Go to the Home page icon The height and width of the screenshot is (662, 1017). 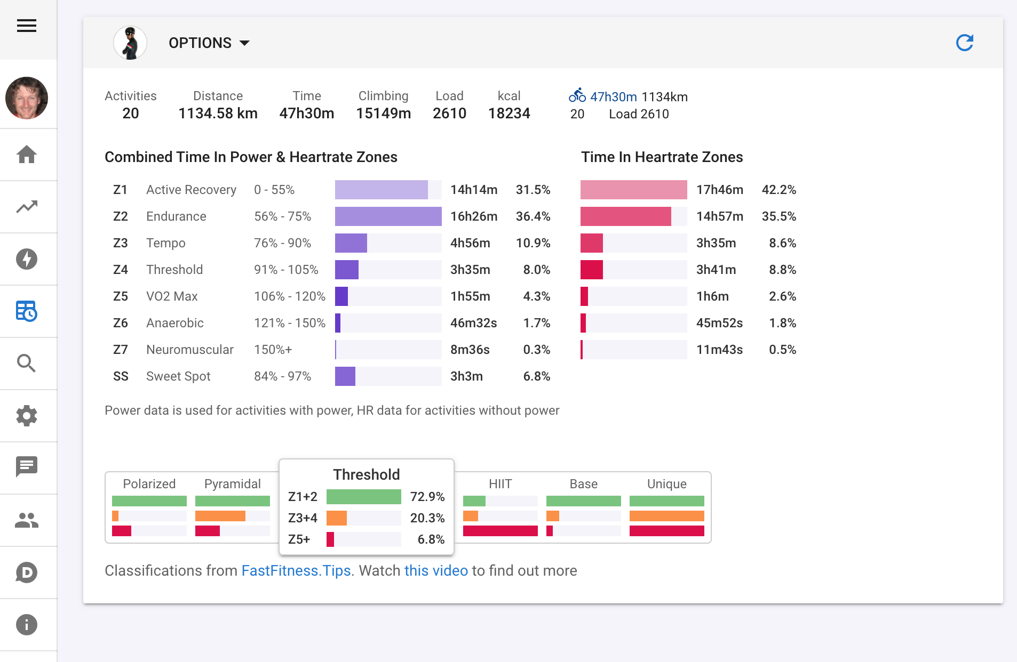27,155
